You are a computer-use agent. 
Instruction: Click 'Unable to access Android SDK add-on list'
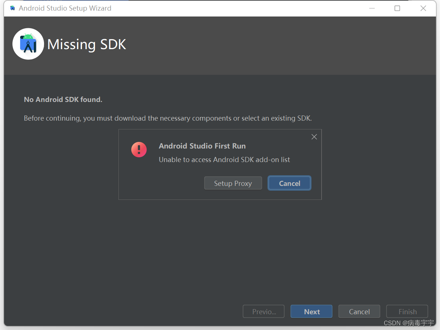[224, 160]
